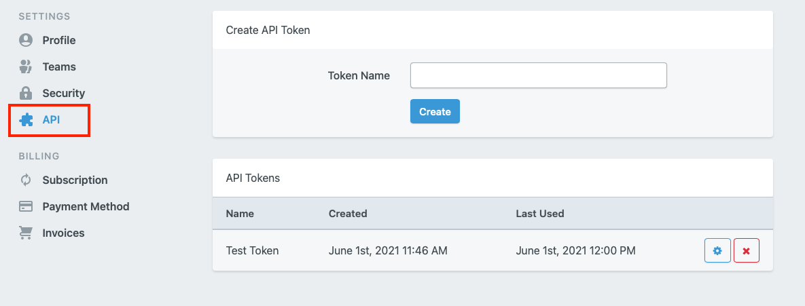Click the Test Token name cell
Image resolution: width=805 pixels, height=306 pixels.
tap(252, 250)
